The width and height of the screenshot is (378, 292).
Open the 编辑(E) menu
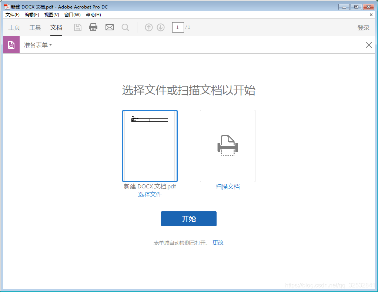(x=32, y=15)
